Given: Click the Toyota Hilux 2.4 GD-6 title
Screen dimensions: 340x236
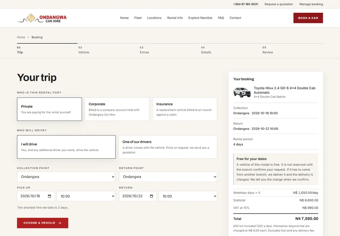Looking at the screenshot, I should pos(284,90).
